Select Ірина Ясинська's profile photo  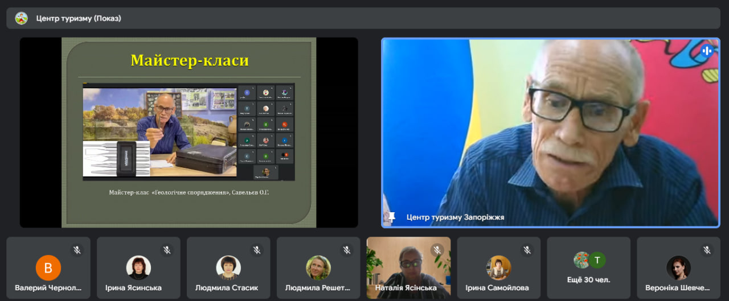(x=138, y=267)
